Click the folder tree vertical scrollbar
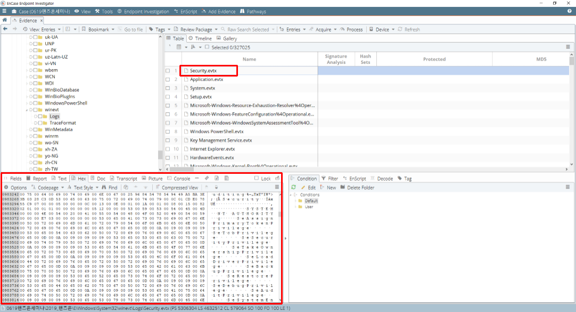The width and height of the screenshot is (576, 312). (160, 103)
